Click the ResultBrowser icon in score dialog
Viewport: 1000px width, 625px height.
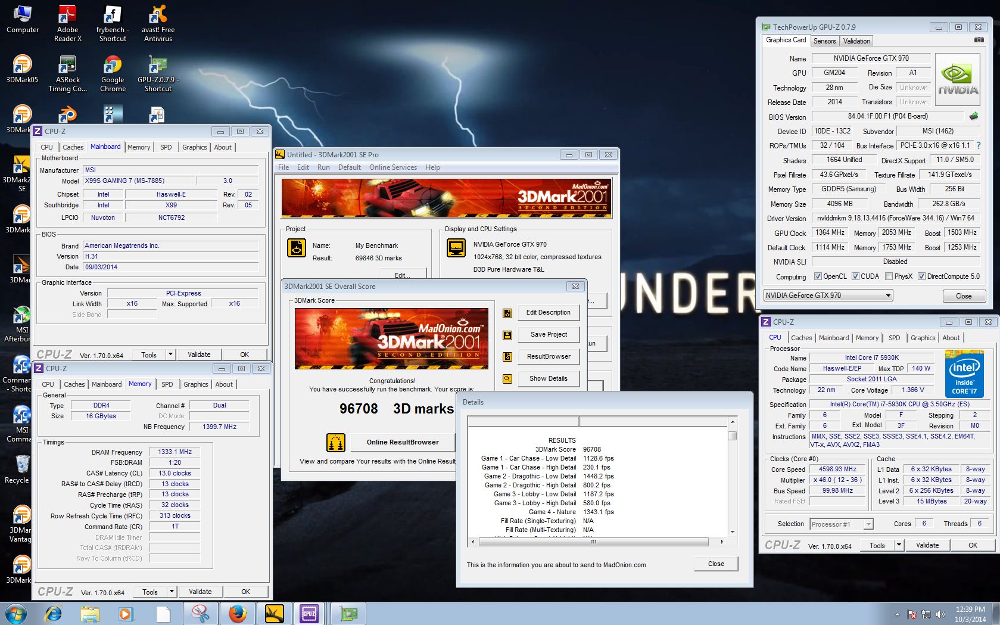[x=507, y=357]
